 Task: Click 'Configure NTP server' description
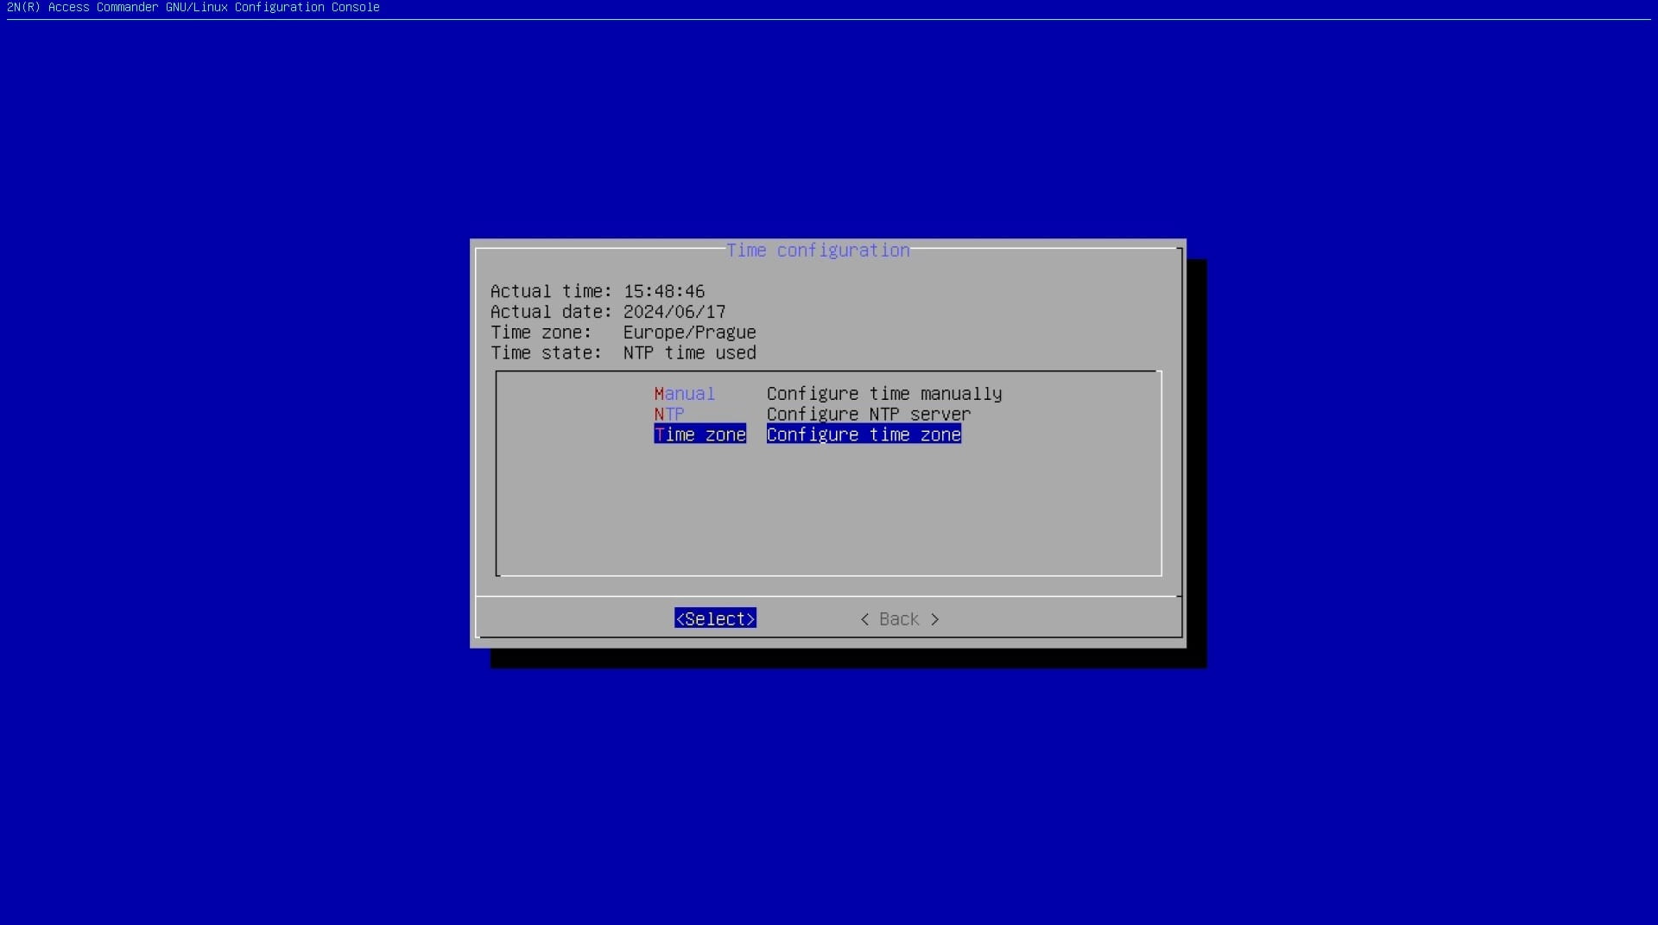point(869,415)
